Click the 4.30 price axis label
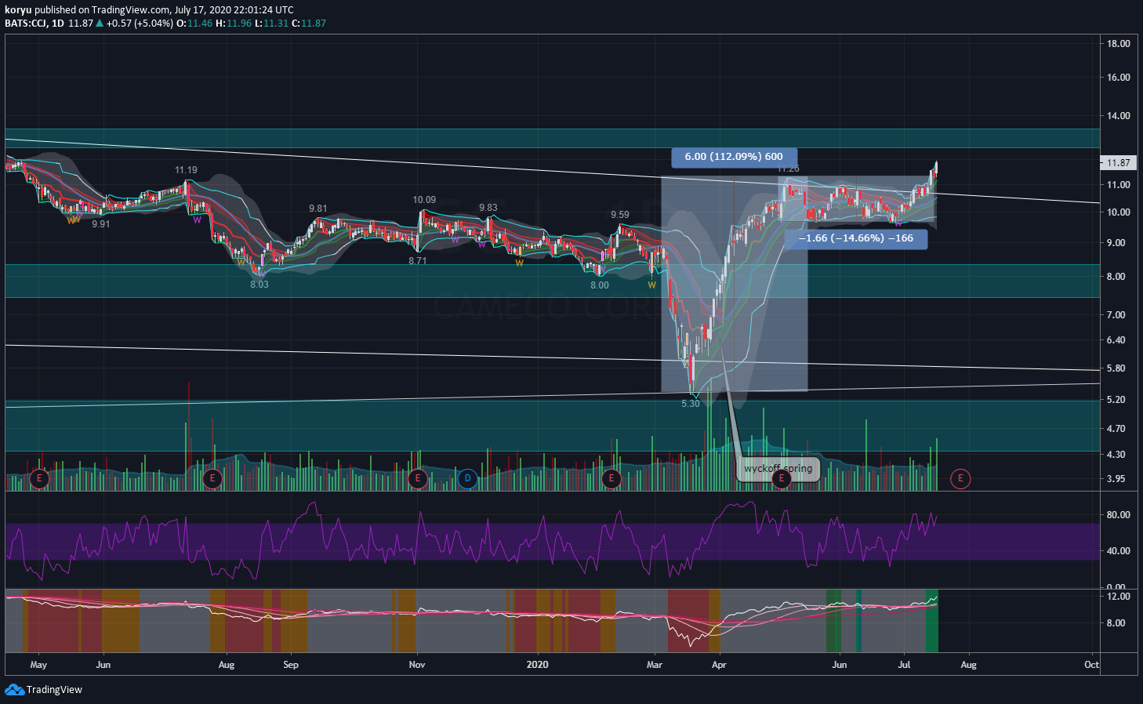The image size is (1143, 704). (1116, 455)
